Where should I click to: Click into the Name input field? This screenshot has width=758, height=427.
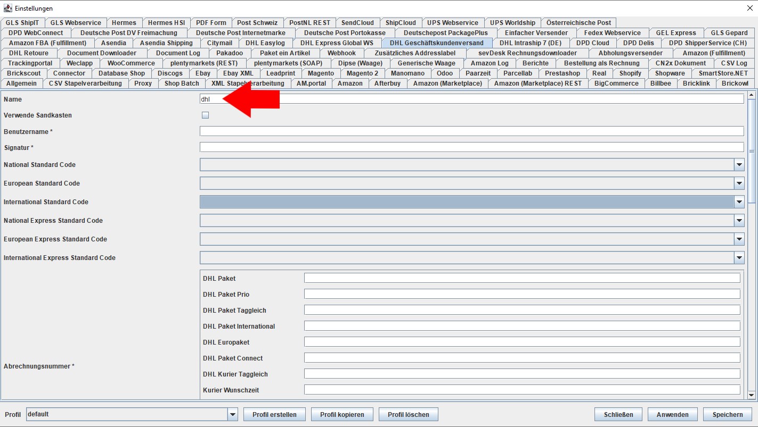[x=472, y=99]
